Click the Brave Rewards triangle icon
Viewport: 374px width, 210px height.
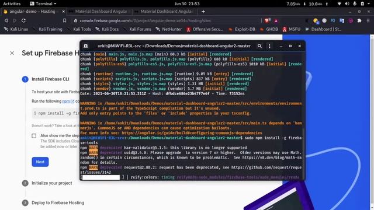(276, 21)
